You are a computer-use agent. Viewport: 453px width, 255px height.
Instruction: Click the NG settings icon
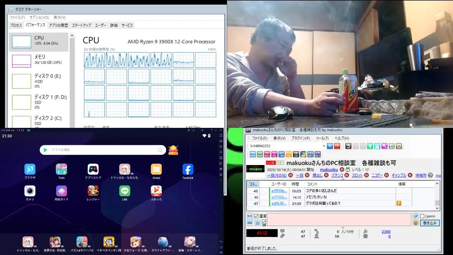click(250, 216)
